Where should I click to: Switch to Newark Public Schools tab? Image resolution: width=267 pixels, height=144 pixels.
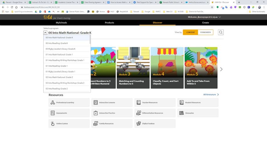click(x=171, y=2)
